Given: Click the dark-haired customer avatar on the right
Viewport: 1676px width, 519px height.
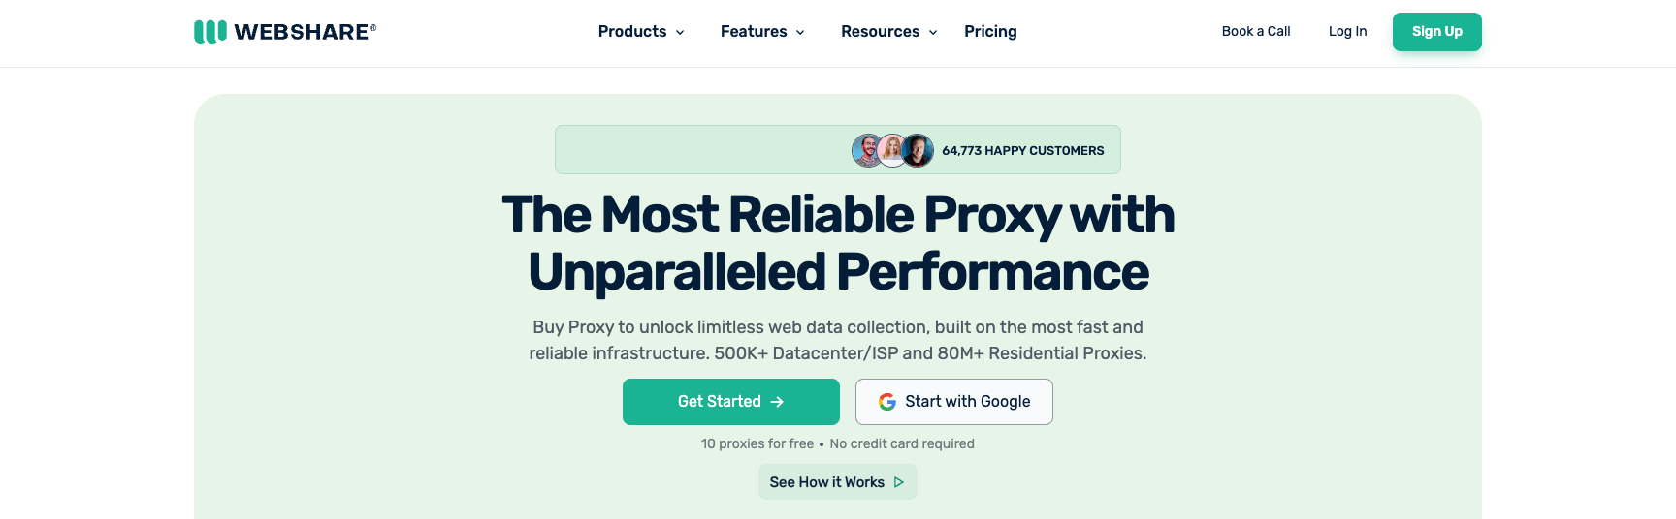Looking at the screenshot, I should click(x=918, y=150).
